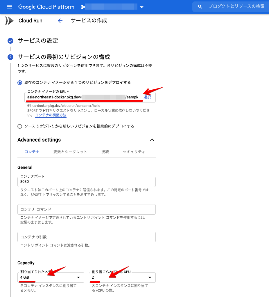Click the Cloud Run service icon
The width and height of the screenshot is (269, 297).
pos(9,20)
